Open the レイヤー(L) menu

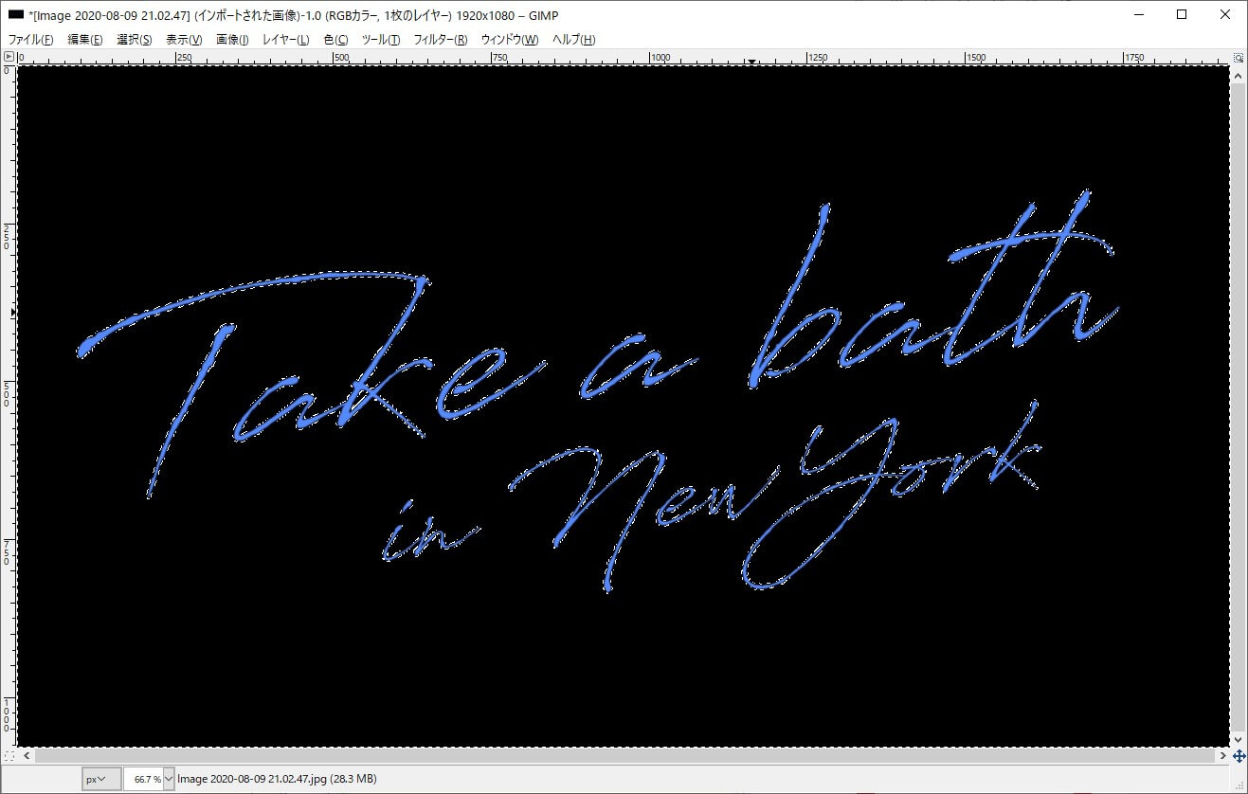(x=285, y=39)
